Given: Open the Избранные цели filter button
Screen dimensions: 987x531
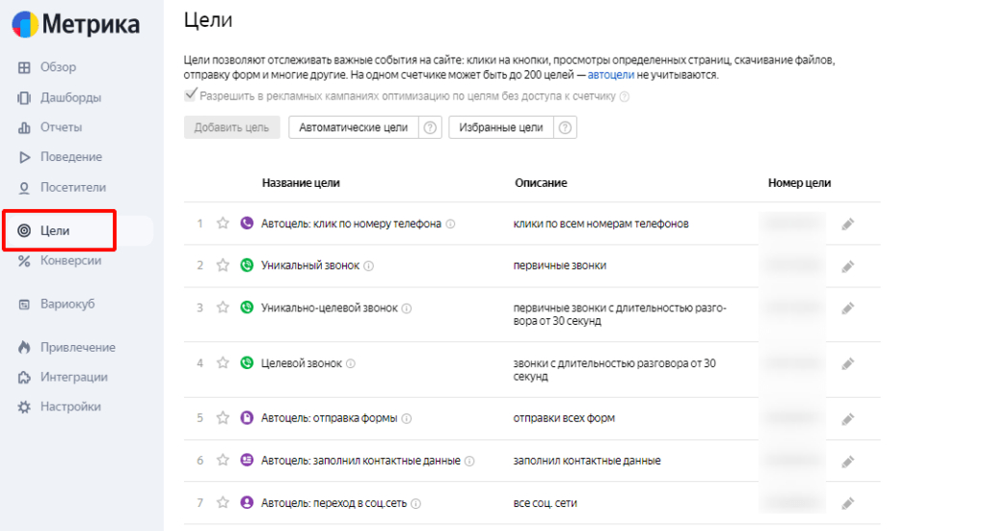Looking at the screenshot, I should coord(500,128).
